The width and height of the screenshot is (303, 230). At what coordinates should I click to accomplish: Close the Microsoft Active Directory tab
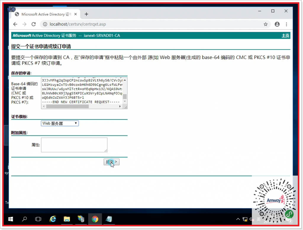(75, 14)
